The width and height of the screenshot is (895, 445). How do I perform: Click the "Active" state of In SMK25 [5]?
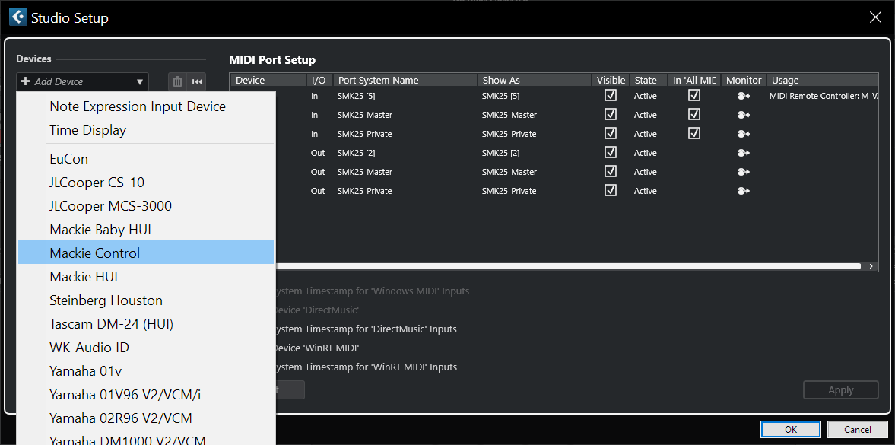[646, 96]
